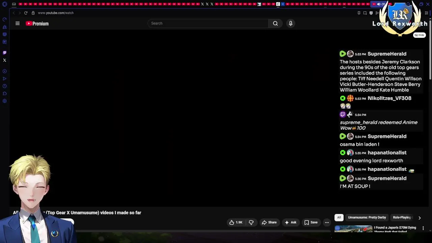
Task: Open the three-dot more actions menu
Action: click(x=327, y=222)
